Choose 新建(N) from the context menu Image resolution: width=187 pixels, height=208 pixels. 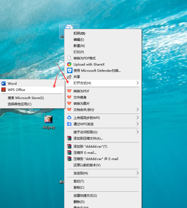(x=103, y=46)
